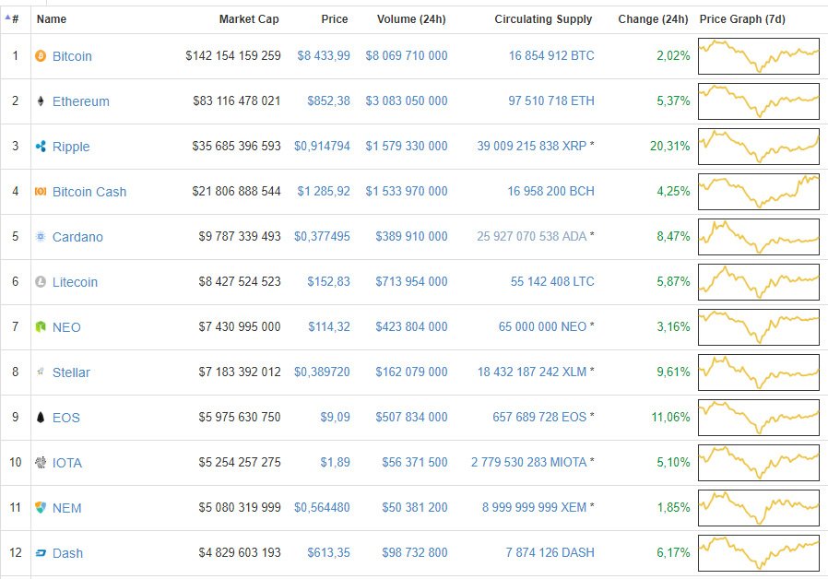Open EOS 7d price graph
828x579 pixels.
(x=759, y=418)
